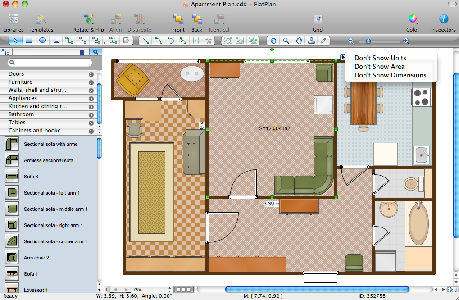Open the Libraries panel
Image resolution: width=459 pixels, height=300 pixels.
[x=14, y=23]
